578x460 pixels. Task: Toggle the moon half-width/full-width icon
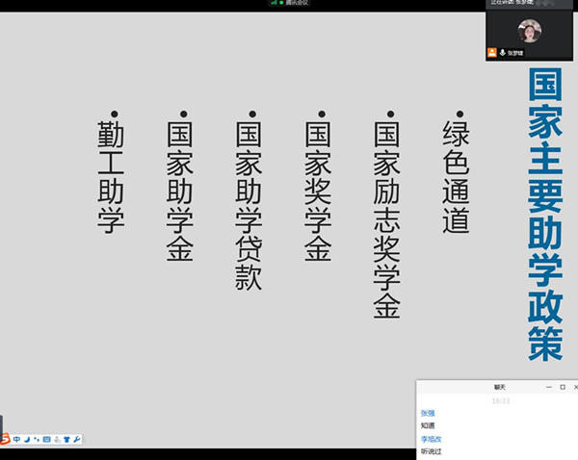point(27,439)
